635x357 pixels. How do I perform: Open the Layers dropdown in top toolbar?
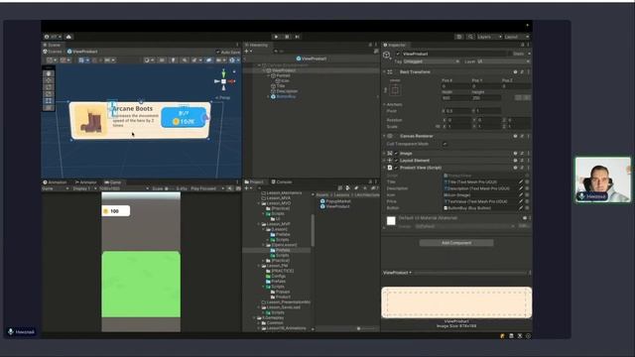pos(489,37)
